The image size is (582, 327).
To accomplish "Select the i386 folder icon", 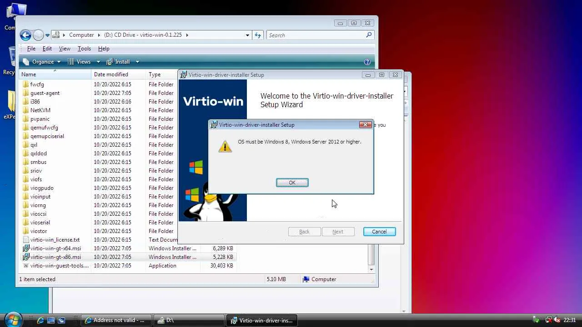I will [26, 102].
